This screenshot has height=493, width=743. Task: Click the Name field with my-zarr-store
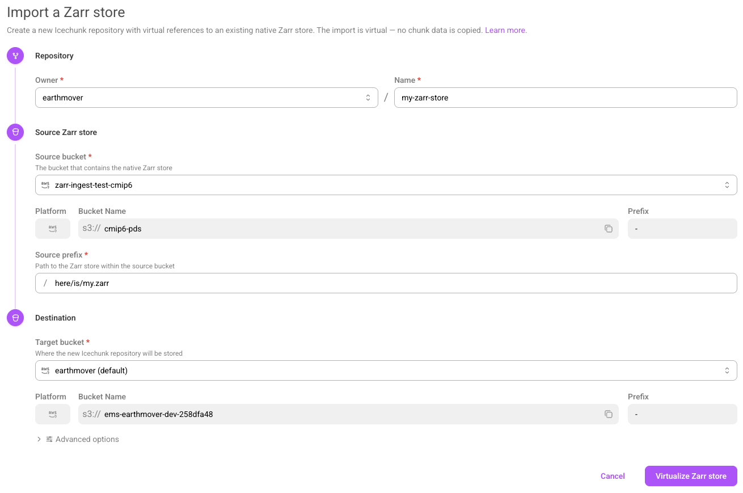coord(565,98)
